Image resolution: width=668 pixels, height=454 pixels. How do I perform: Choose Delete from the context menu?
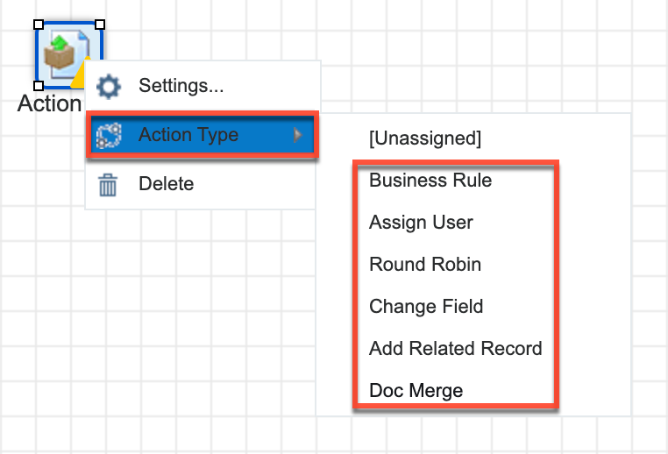pos(166,185)
